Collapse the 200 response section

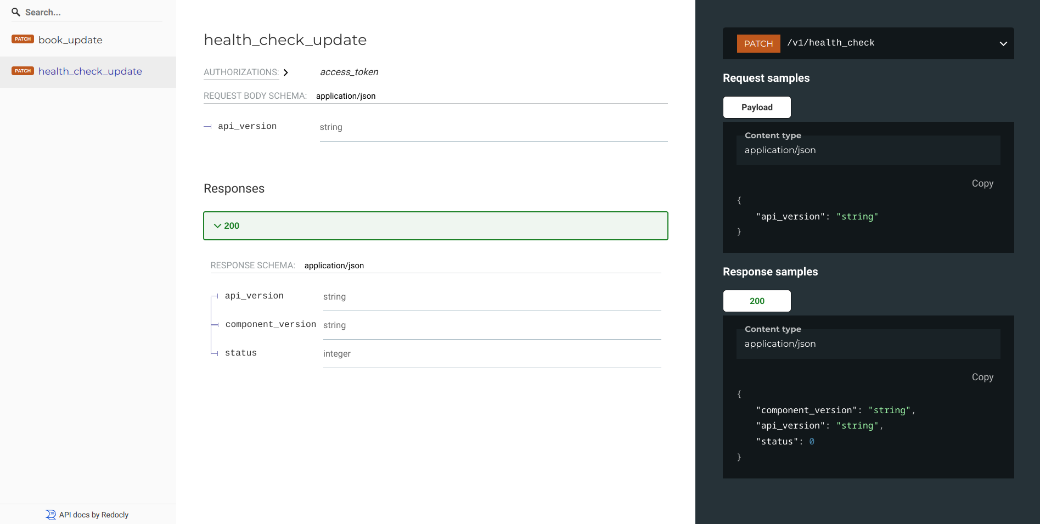tap(436, 226)
